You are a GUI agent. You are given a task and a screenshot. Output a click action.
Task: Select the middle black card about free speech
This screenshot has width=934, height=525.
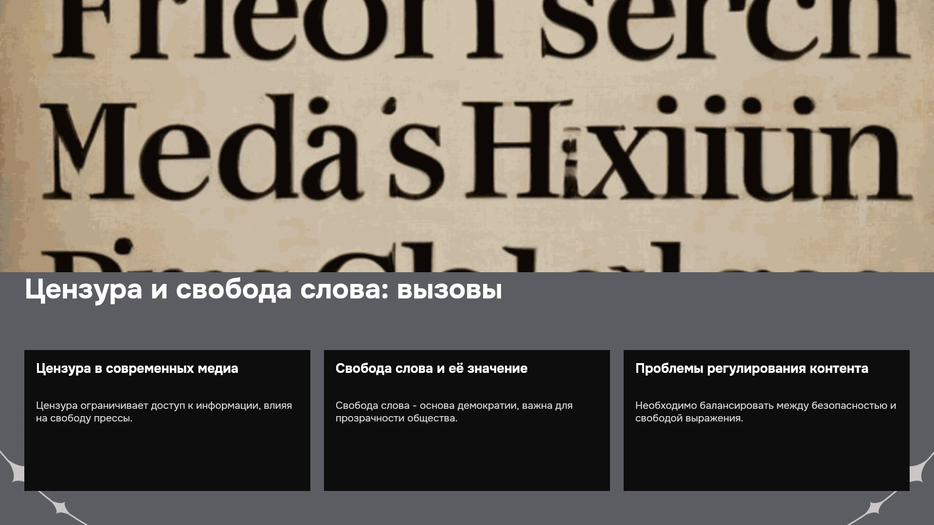point(467,420)
